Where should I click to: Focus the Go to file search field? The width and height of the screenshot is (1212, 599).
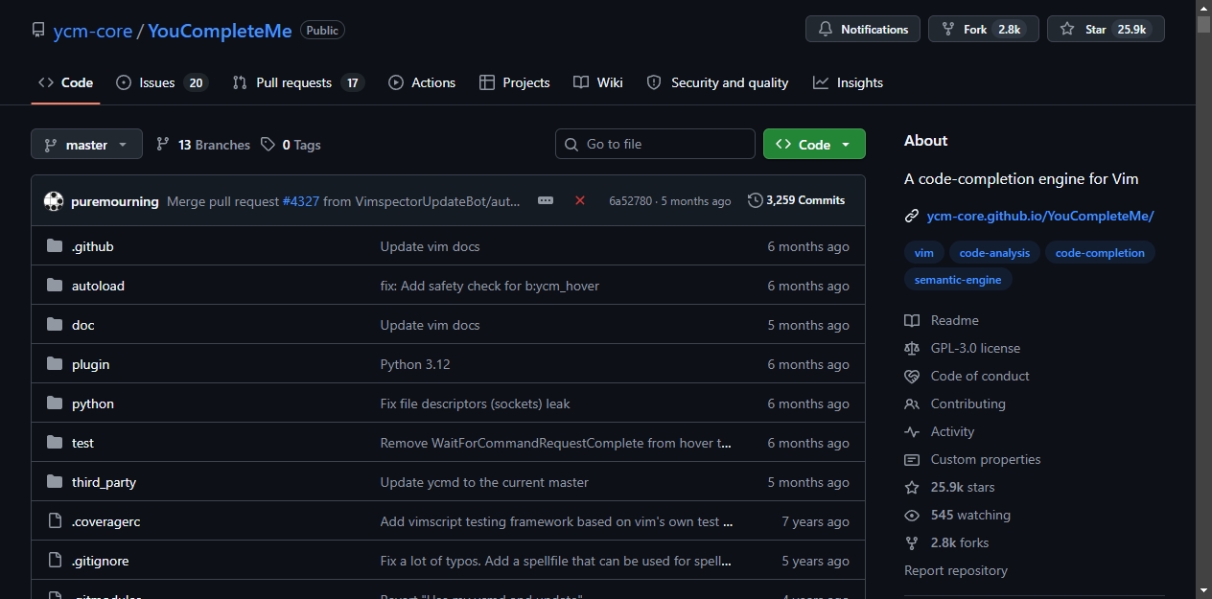655,144
